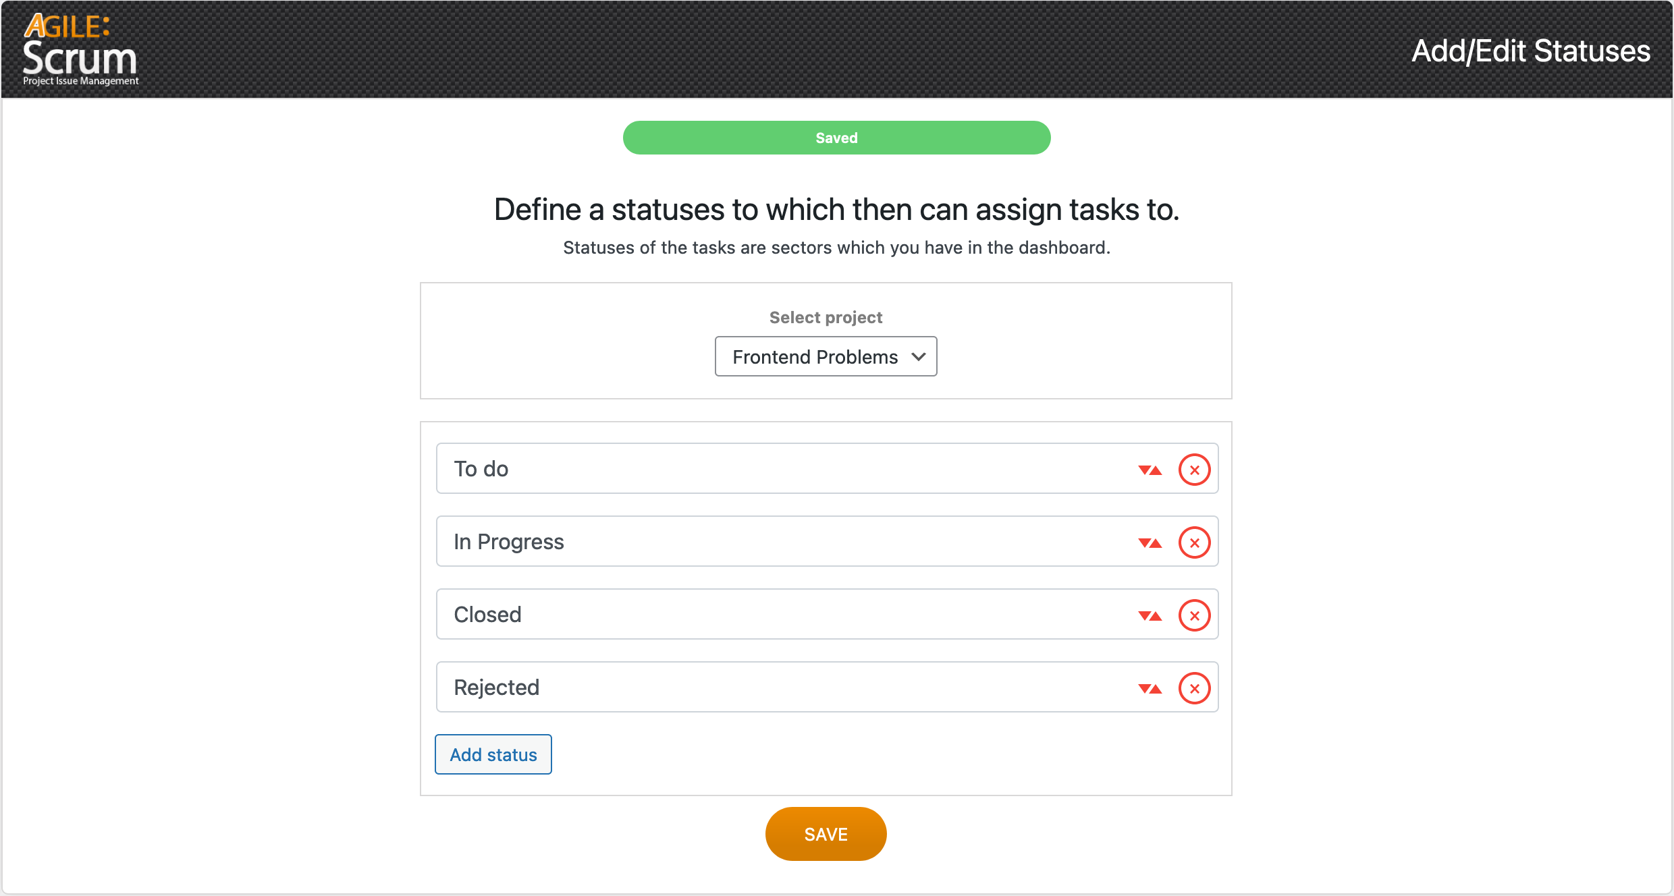This screenshot has height=896, width=1674.
Task: Edit the Rejected status name field
Action: click(776, 688)
